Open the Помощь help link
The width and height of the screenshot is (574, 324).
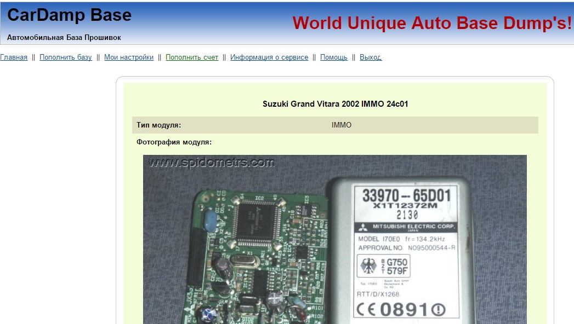tap(334, 57)
